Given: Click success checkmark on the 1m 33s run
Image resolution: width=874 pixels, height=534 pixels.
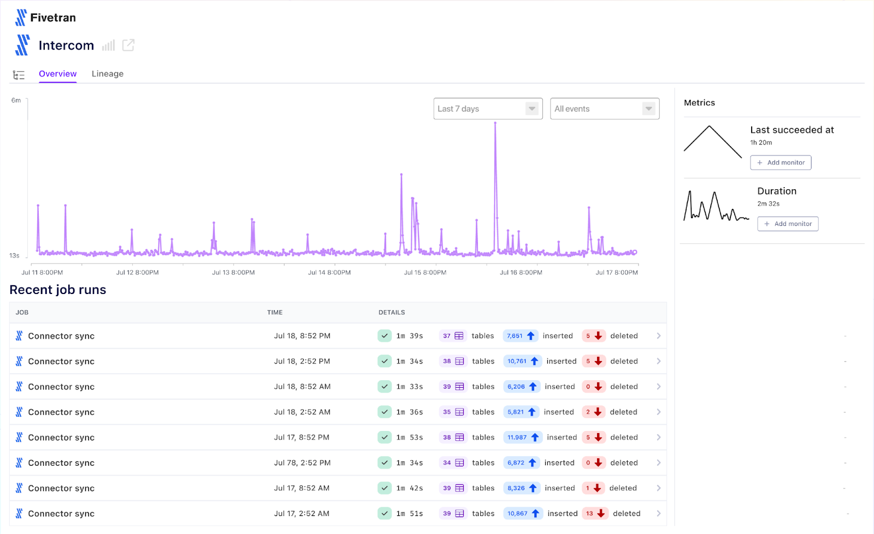Looking at the screenshot, I should point(385,387).
